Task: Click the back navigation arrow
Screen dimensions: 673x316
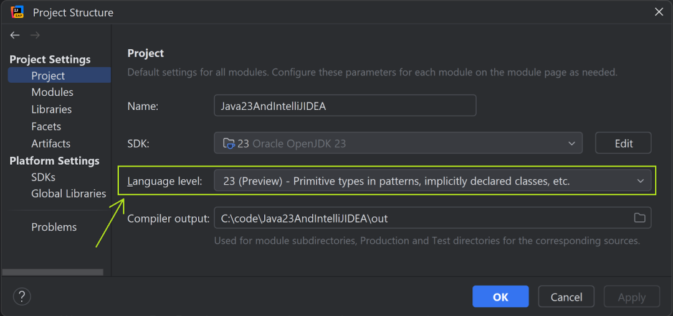Action: coord(15,35)
